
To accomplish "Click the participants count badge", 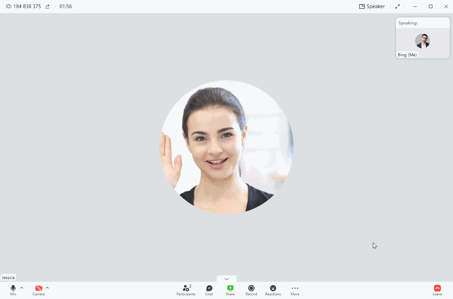I will pyautogui.click(x=190, y=286).
